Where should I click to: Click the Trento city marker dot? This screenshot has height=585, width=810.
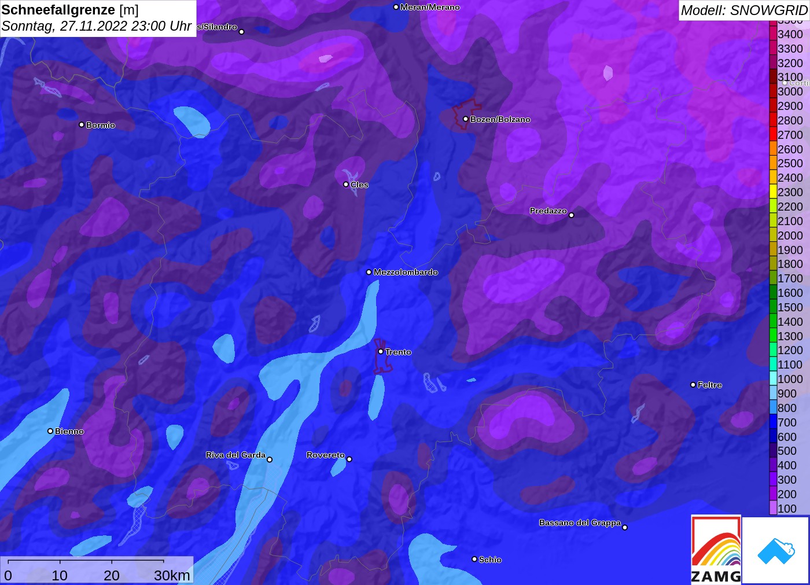[x=381, y=352]
